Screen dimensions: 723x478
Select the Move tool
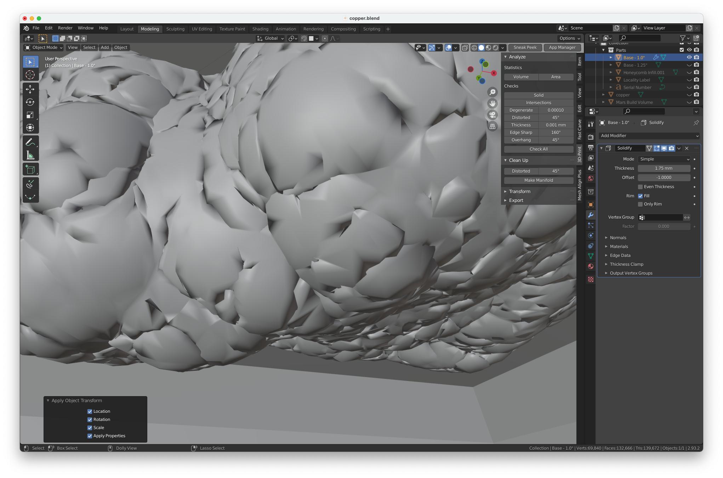(30, 89)
